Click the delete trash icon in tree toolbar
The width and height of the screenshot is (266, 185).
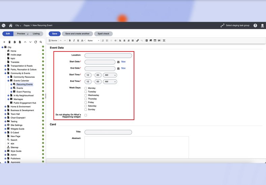coord(9,42)
